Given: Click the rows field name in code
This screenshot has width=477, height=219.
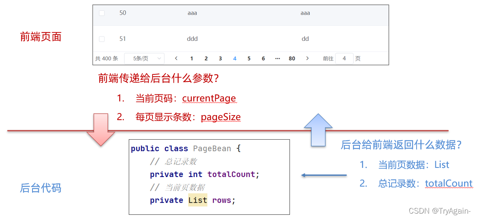Looking at the screenshot, I should coord(222,200).
